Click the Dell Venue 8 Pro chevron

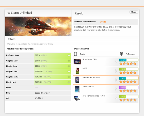click(x=116, y=80)
